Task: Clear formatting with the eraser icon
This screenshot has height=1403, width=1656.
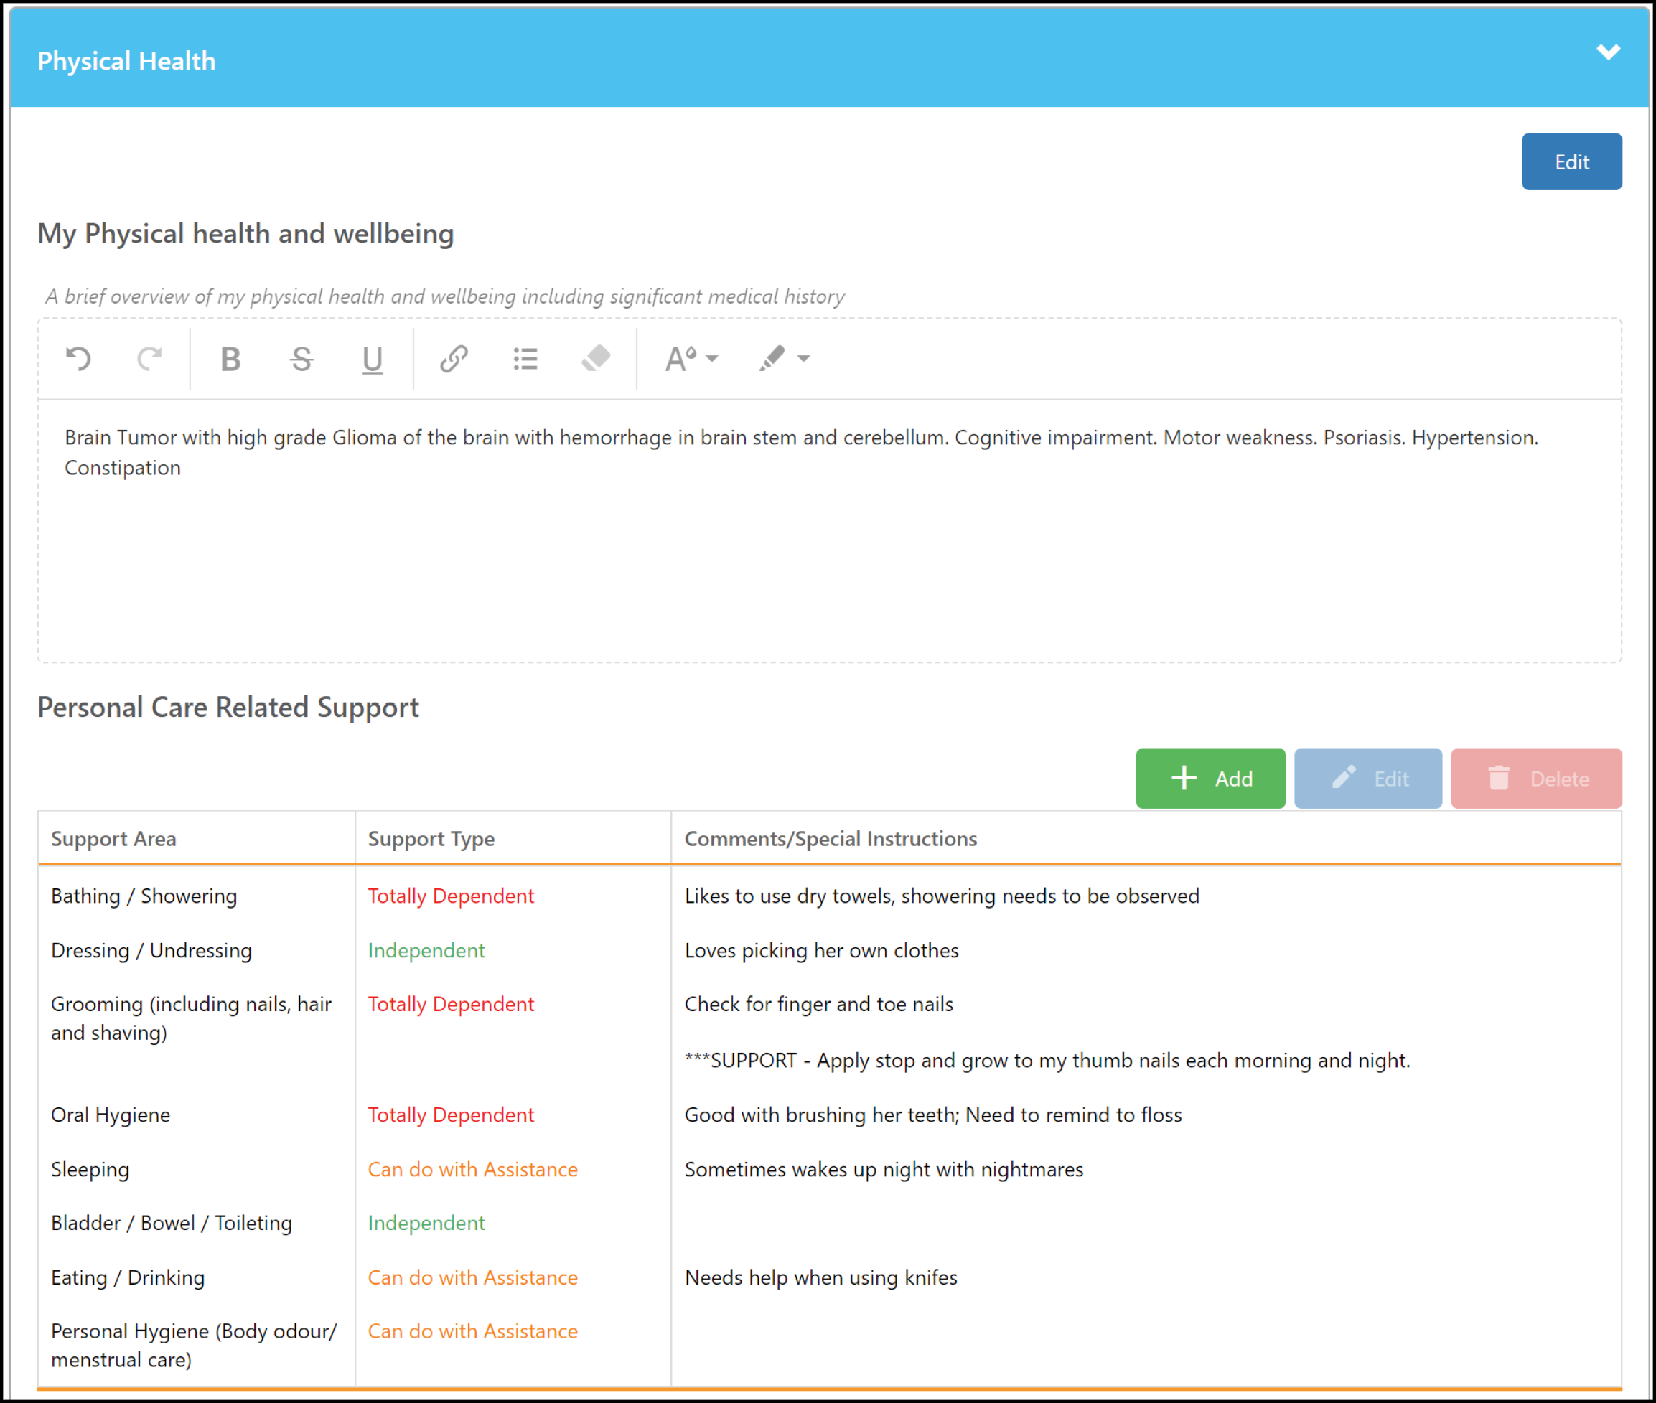Action: pyautogui.click(x=596, y=360)
